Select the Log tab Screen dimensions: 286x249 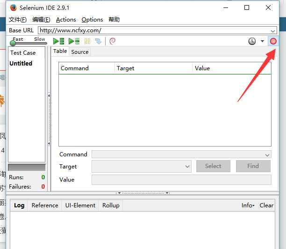click(x=19, y=205)
